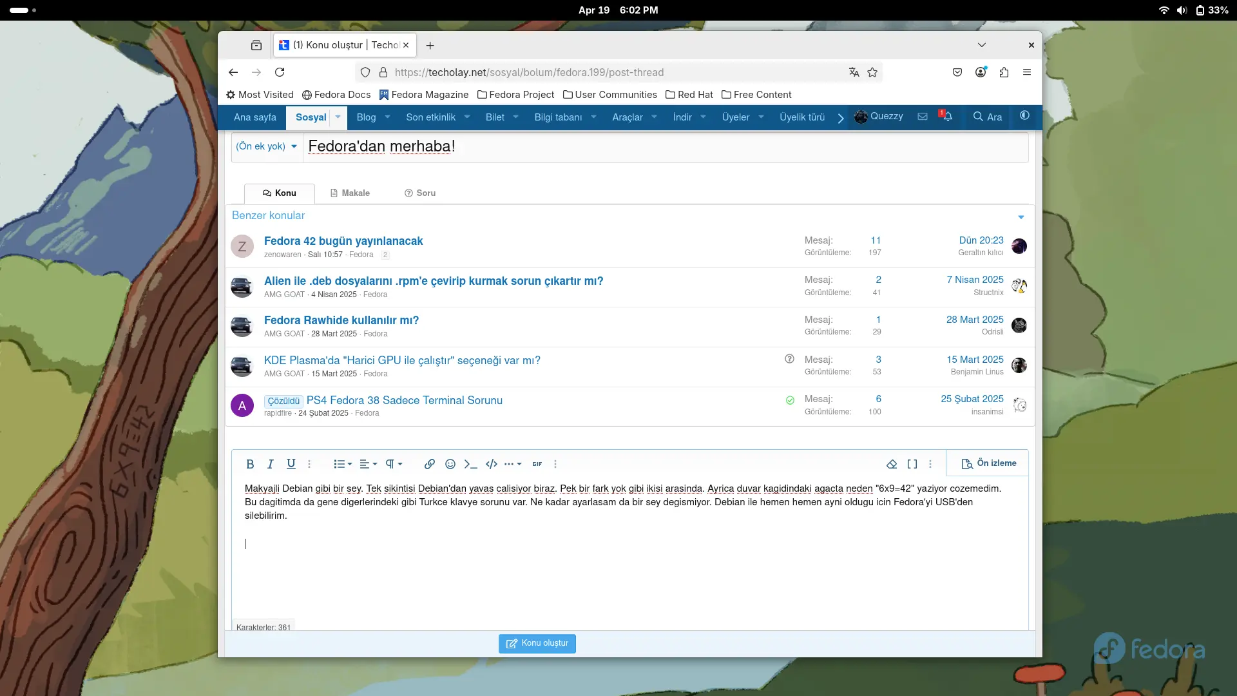Open the notifications bell icon
Viewport: 1237px width, 696px height.
(x=946, y=117)
